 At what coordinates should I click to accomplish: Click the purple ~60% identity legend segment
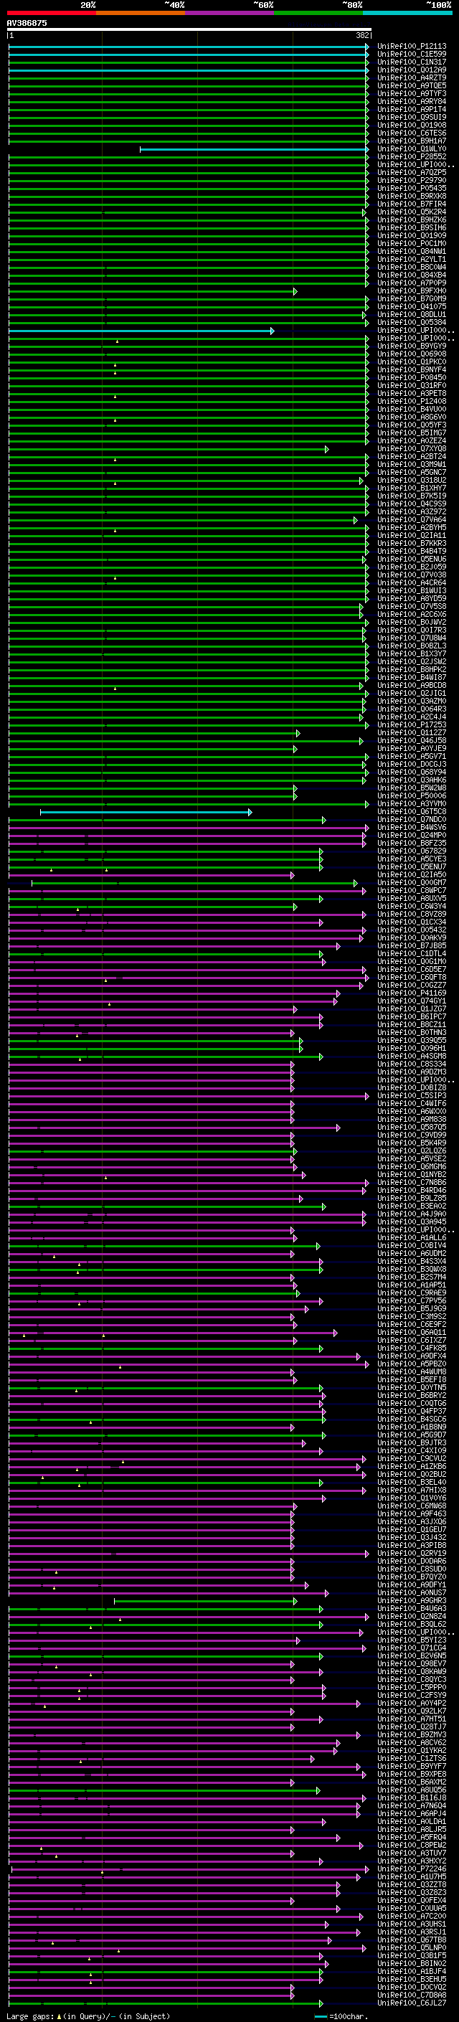pyautogui.click(x=229, y=13)
